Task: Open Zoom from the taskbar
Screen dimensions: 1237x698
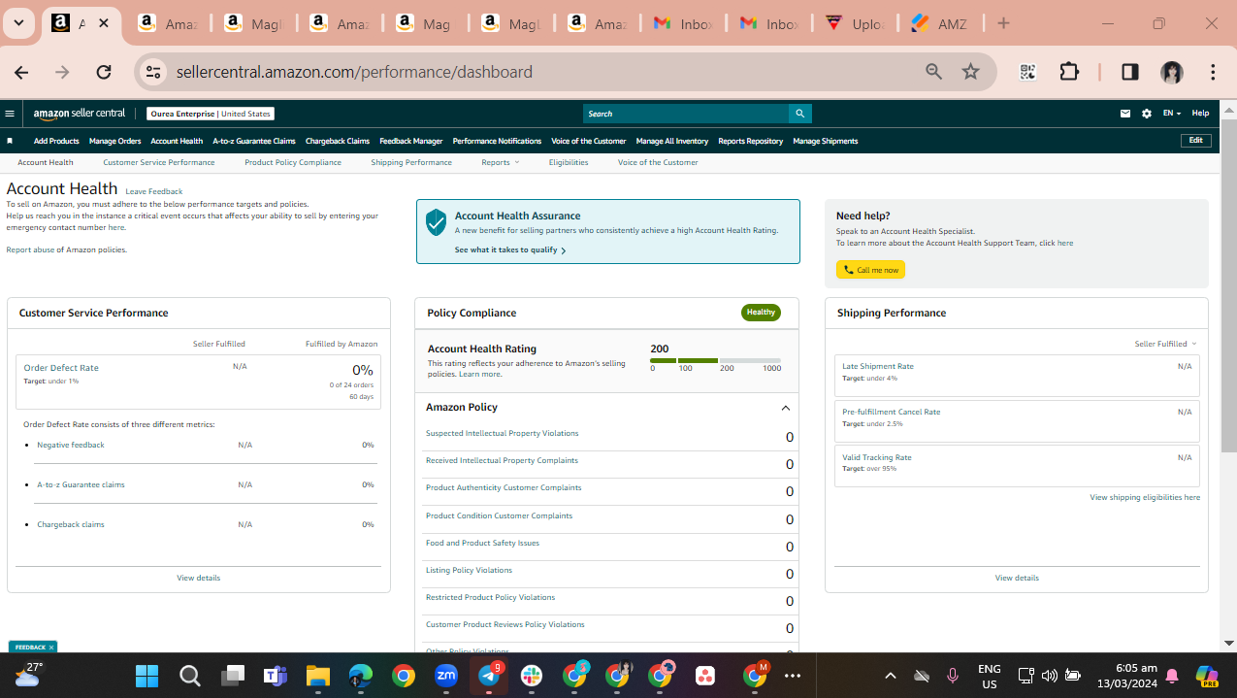Action: click(446, 676)
